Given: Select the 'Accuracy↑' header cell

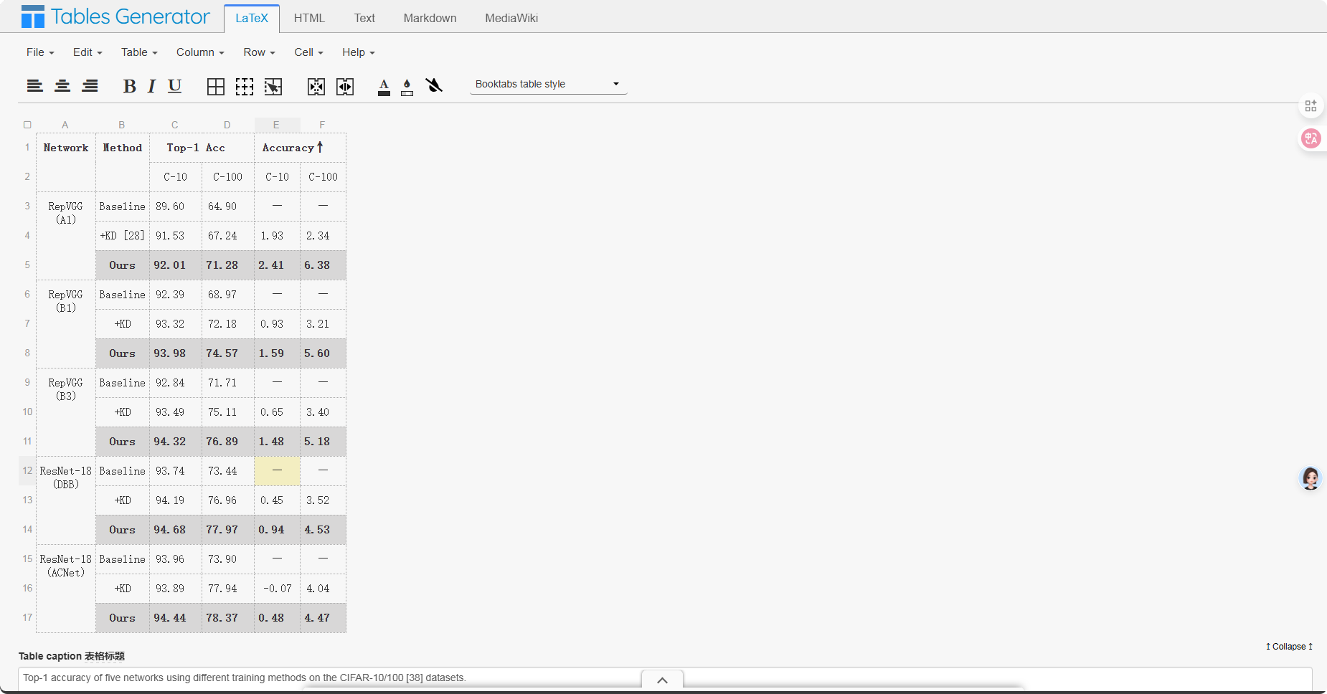Looking at the screenshot, I should (300, 148).
